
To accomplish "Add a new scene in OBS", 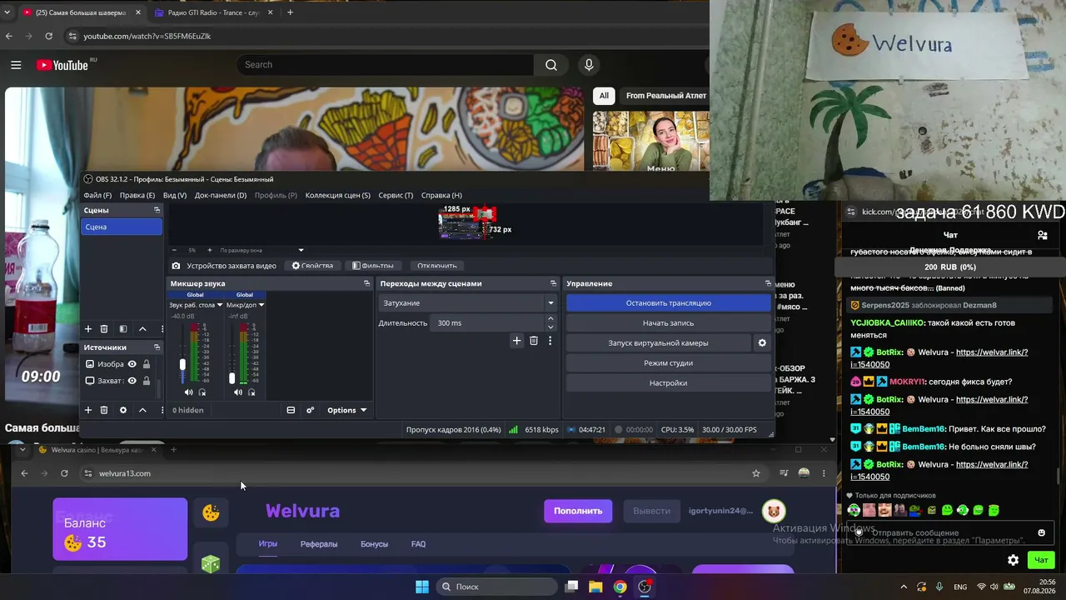I will 88,329.
